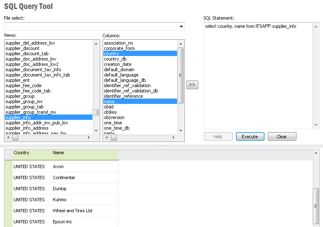Select Wheel and Tires Ltd row

click(72, 211)
